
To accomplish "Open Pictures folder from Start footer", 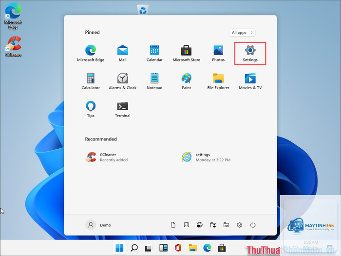I will [x=187, y=225].
